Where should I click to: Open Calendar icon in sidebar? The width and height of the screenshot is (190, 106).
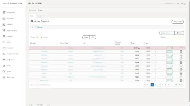coord(4,60)
